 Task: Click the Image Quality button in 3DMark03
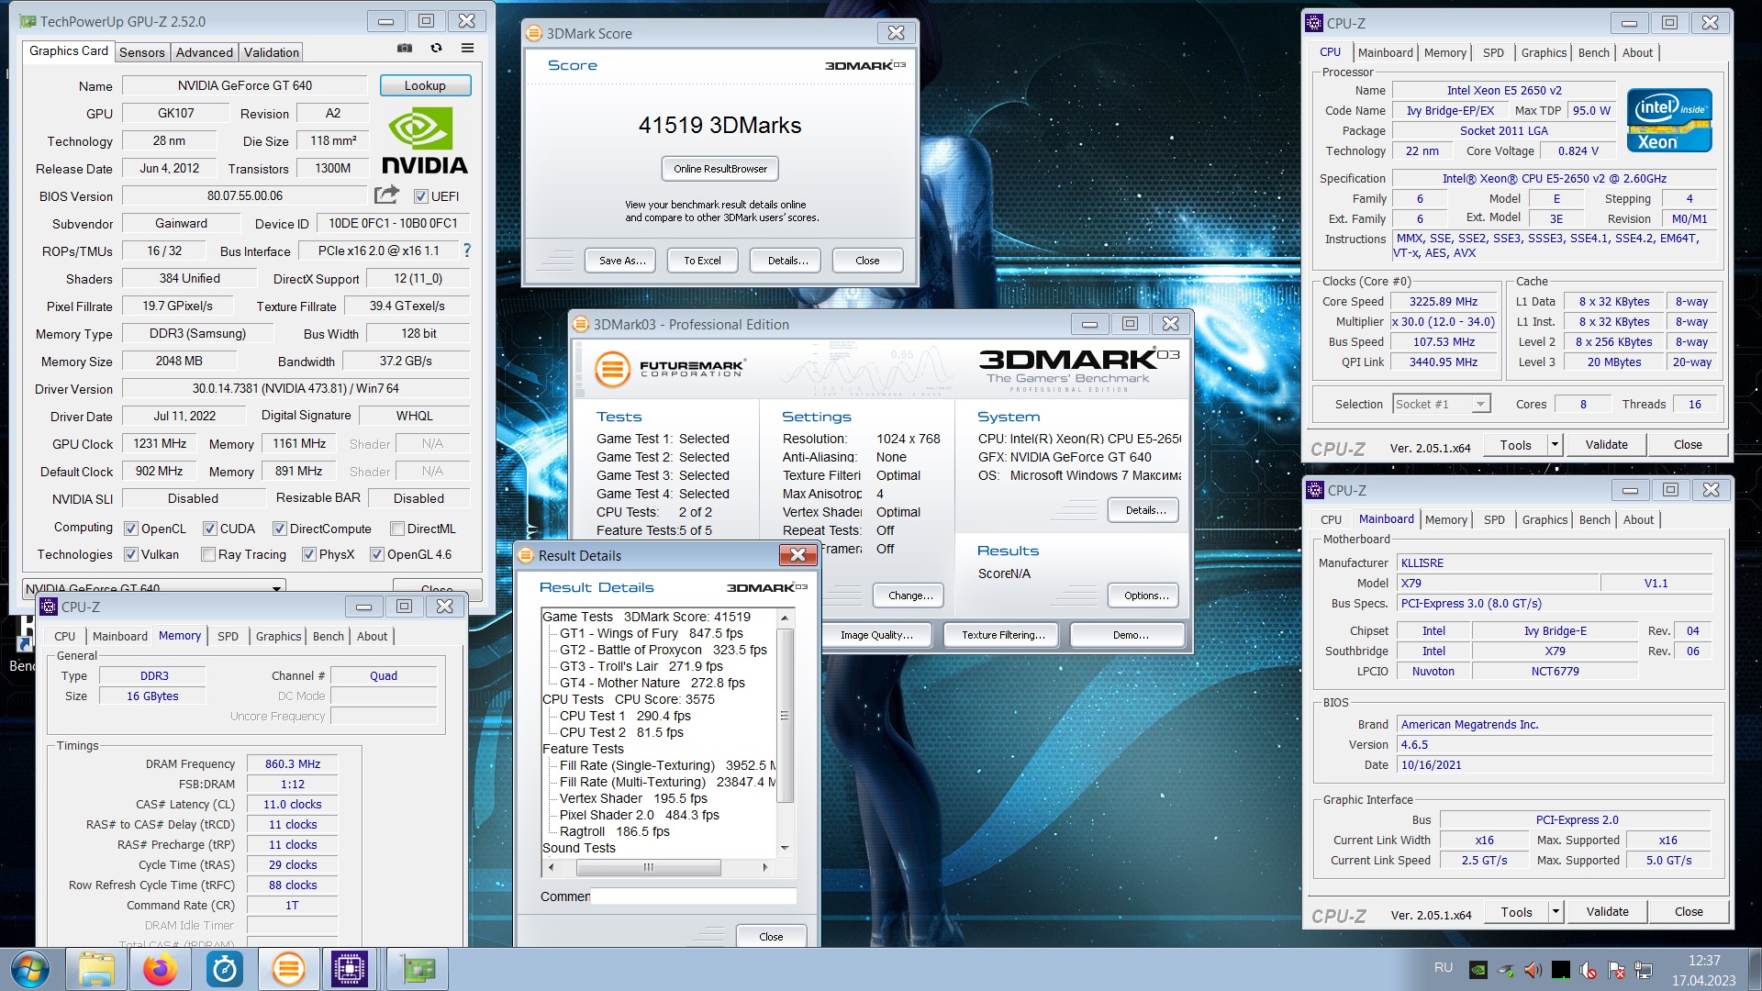876,635
